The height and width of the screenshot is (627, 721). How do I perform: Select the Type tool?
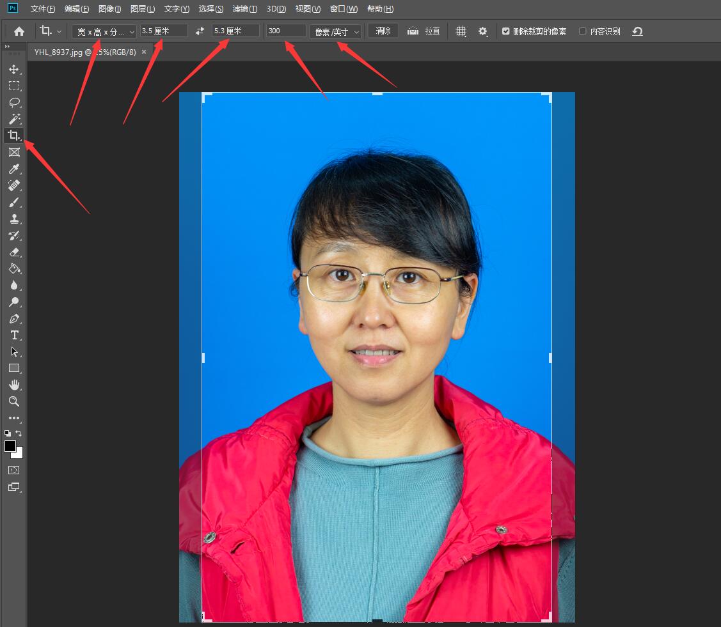coord(13,335)
